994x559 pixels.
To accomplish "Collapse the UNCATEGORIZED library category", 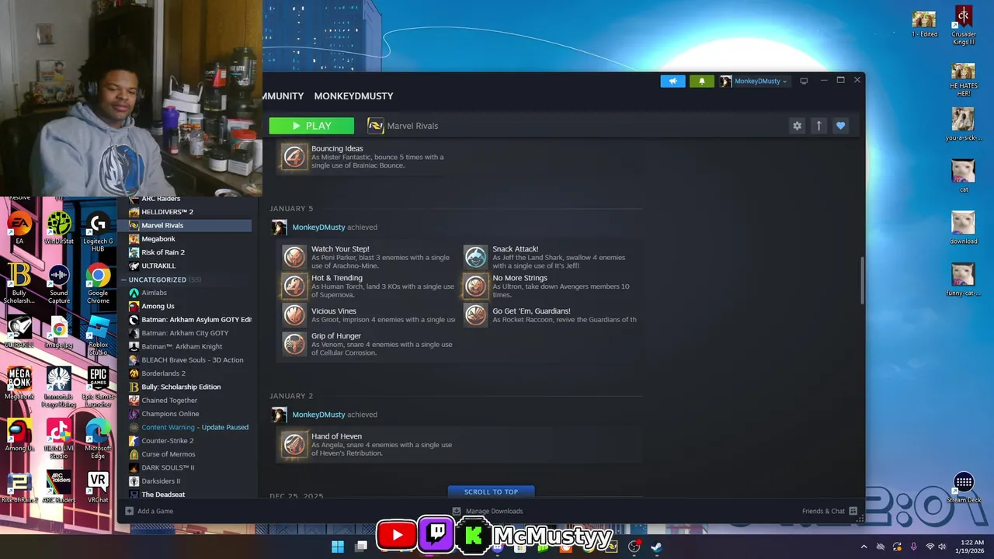I will [x=123, y=279].
